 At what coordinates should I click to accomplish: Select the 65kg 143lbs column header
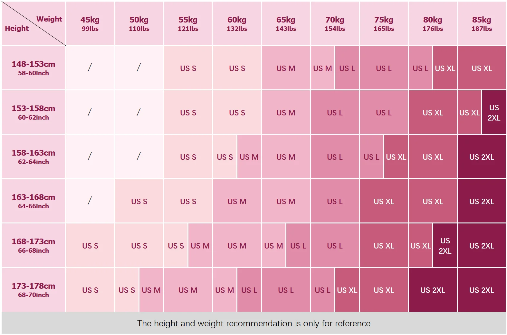coord(286,23)
